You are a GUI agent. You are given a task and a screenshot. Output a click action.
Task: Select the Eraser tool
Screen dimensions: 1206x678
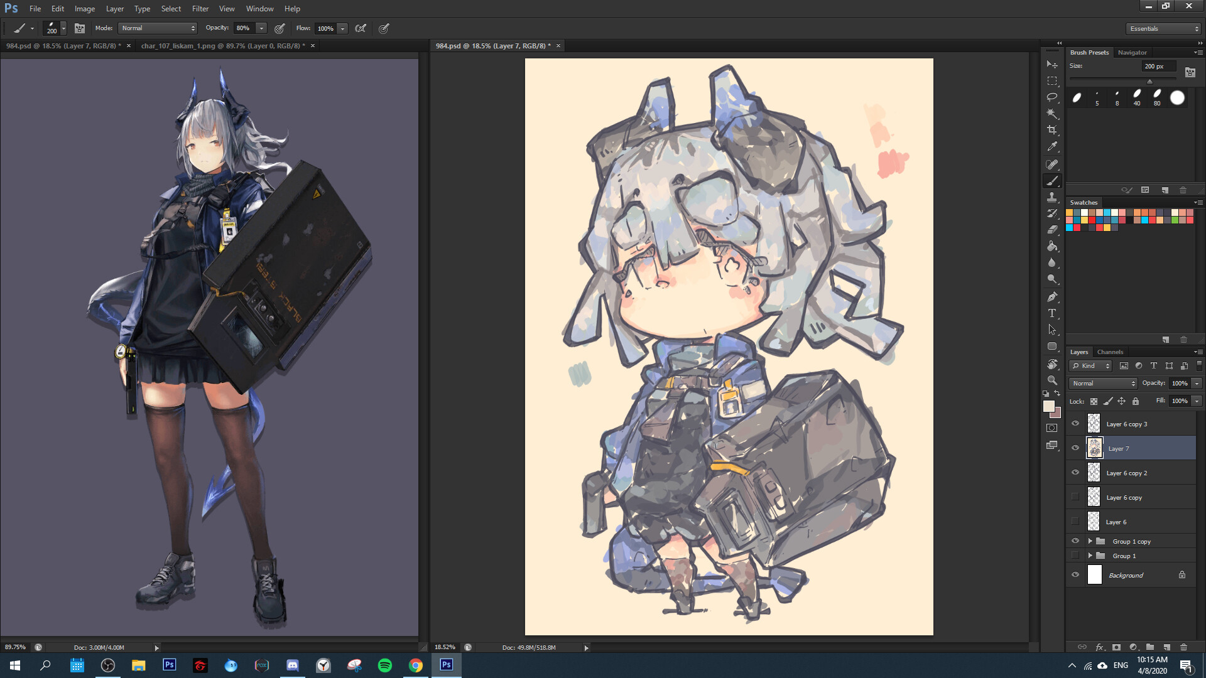coord(1052,230)
